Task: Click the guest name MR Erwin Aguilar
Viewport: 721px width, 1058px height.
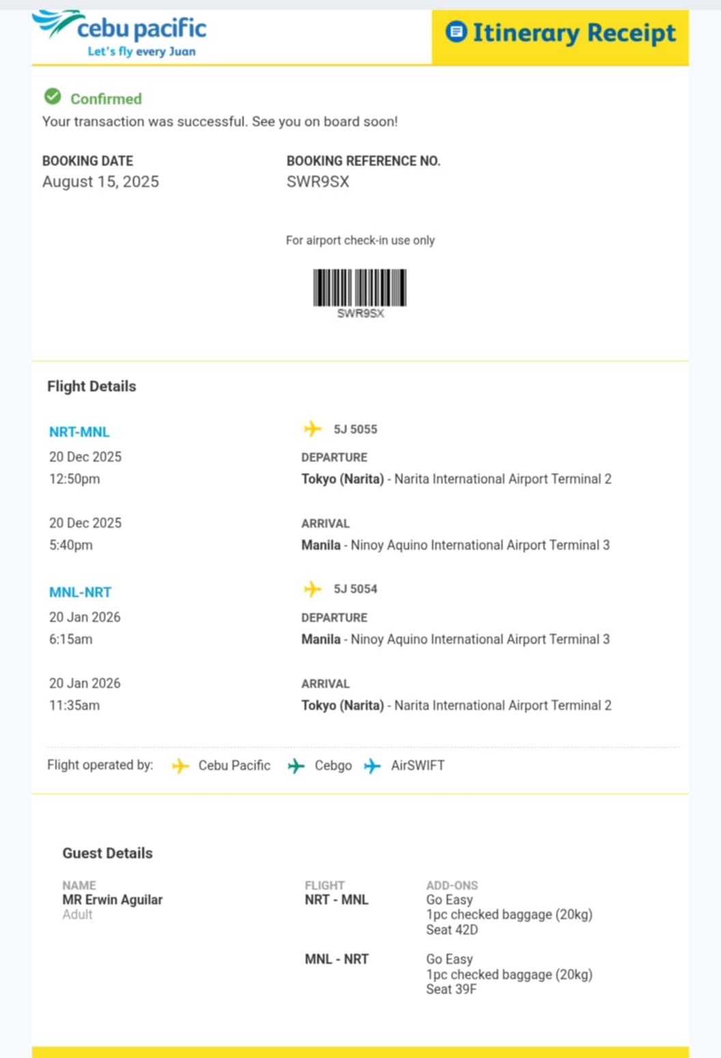Action: (113, 900)
